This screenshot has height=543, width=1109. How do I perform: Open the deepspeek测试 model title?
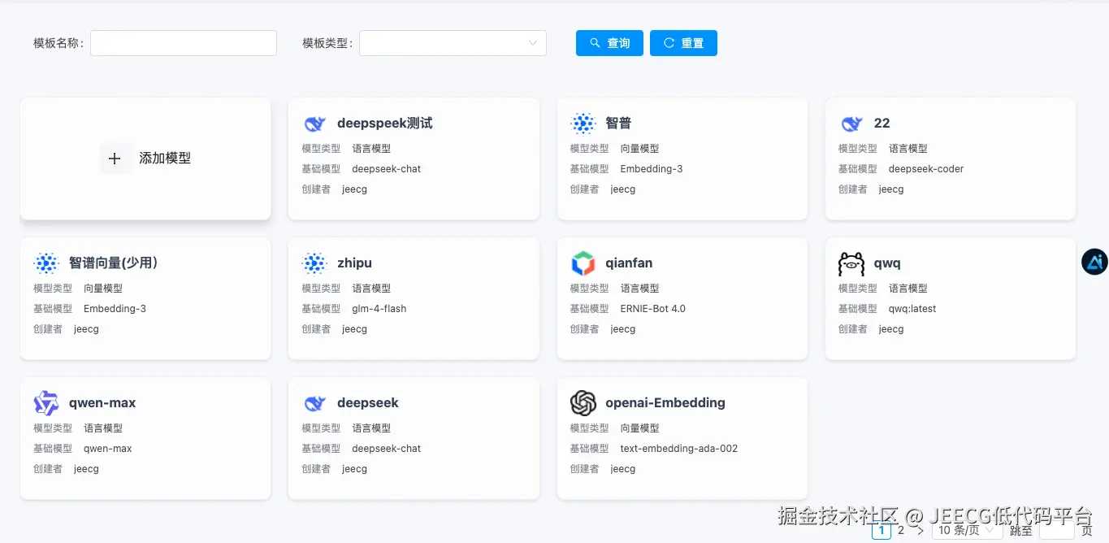pyautogui.click(x=384, y=124)
